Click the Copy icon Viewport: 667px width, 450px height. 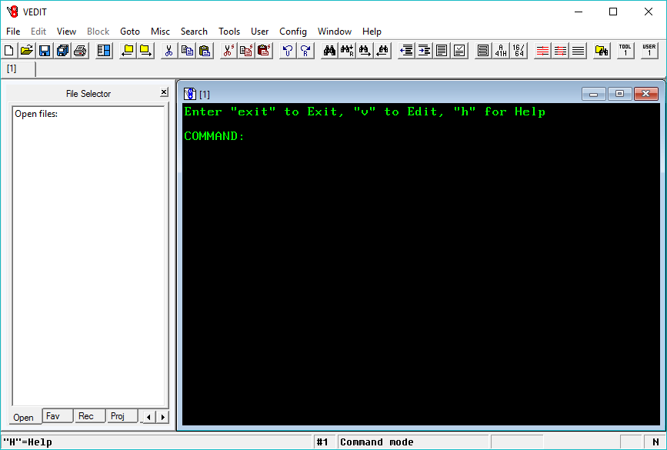[x=187, y=50]
